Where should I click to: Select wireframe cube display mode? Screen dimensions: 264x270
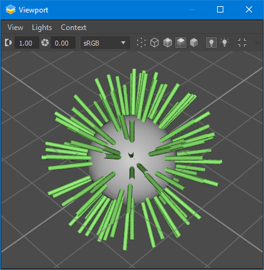coord(155,42)
